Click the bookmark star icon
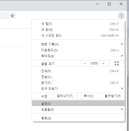129x131 pixels. 12,16
